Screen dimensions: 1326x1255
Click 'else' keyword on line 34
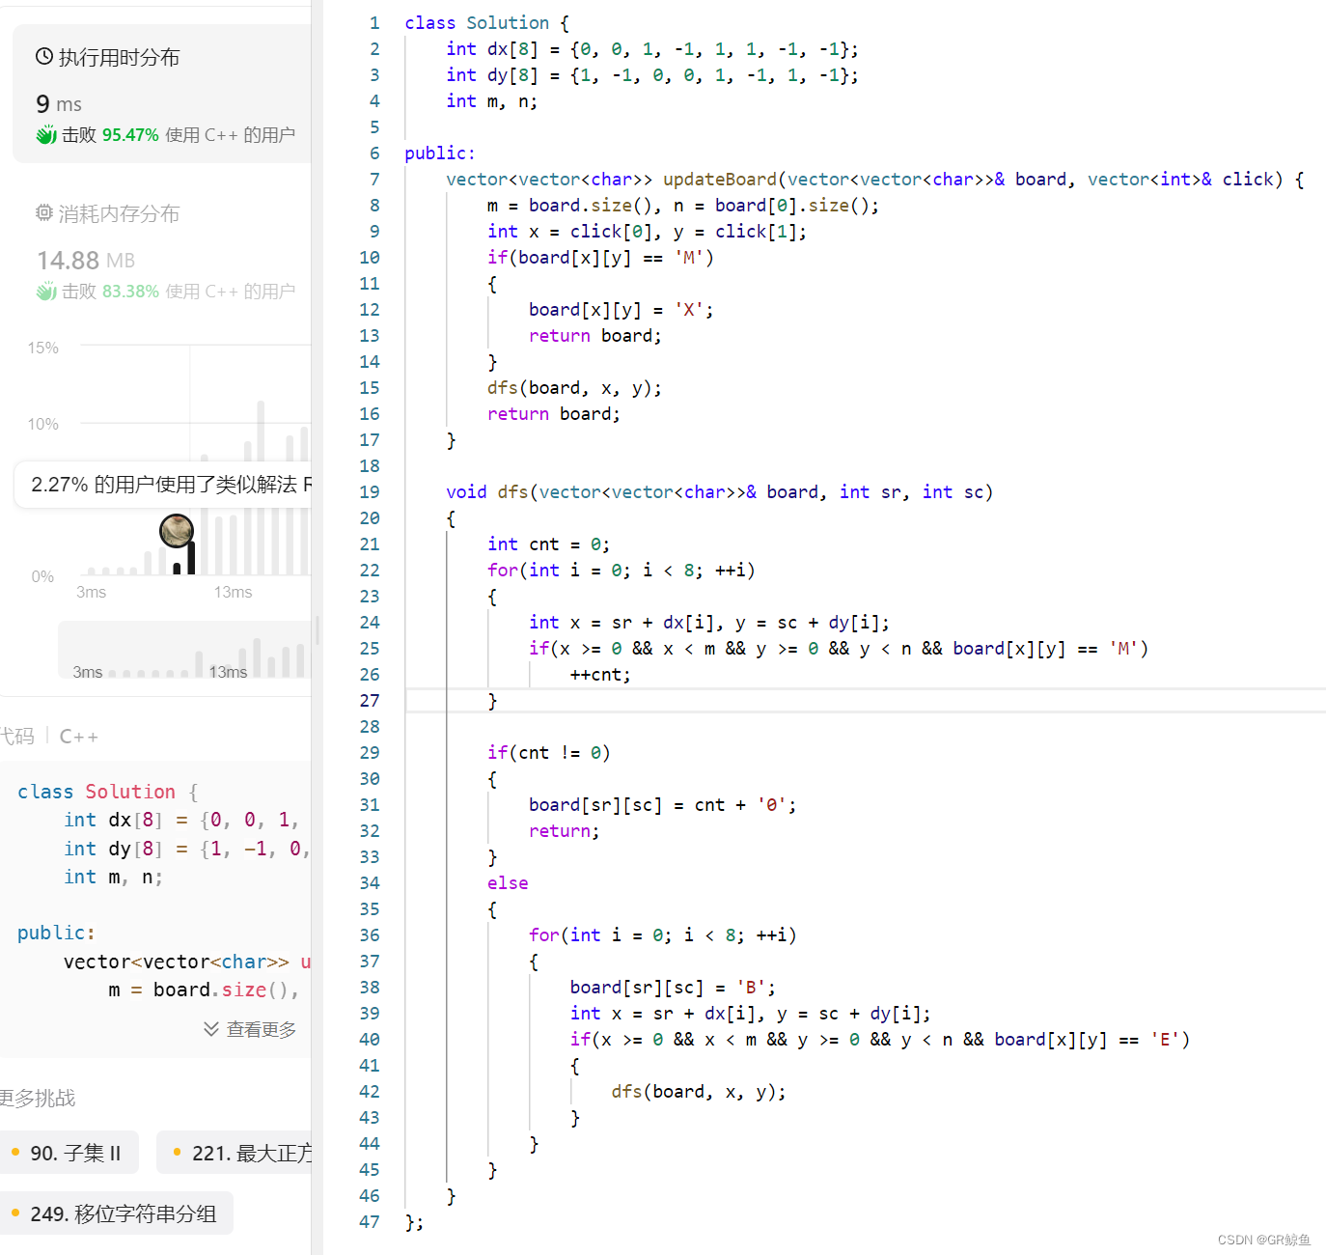tap(508, 883)
